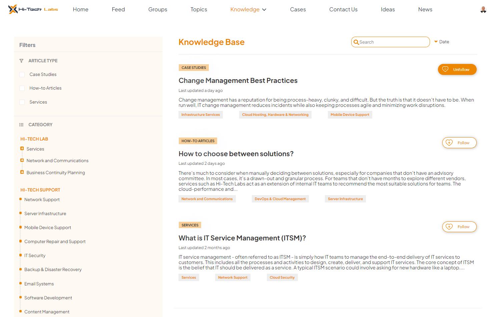The height and width of the screenshot is (317, 495).
Task: Follow the ITSM article
Action: point(459,227)
